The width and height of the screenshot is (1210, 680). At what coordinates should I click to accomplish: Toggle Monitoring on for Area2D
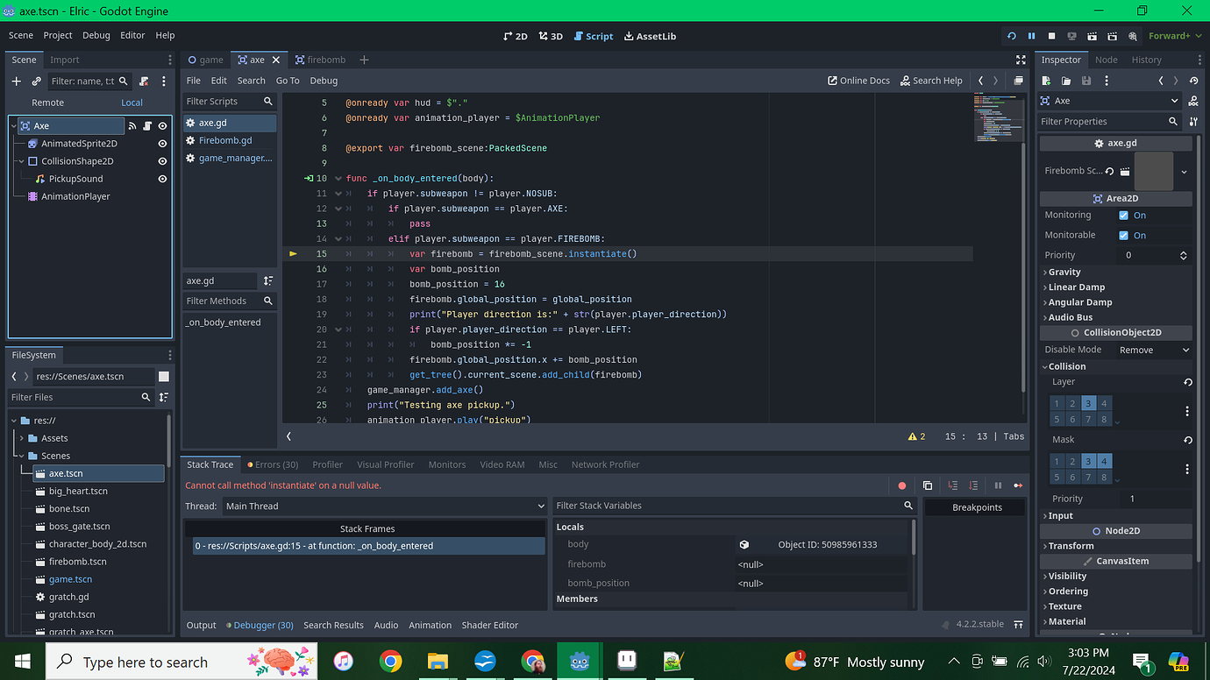[x=1125, y=215]
